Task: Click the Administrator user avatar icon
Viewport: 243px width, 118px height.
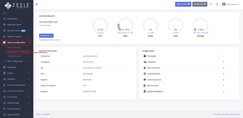Action: point(224,4)
